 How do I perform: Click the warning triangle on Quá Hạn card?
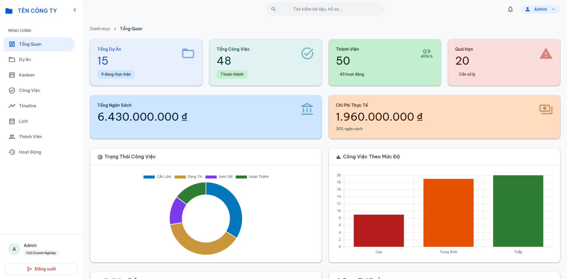click(546, 54)
